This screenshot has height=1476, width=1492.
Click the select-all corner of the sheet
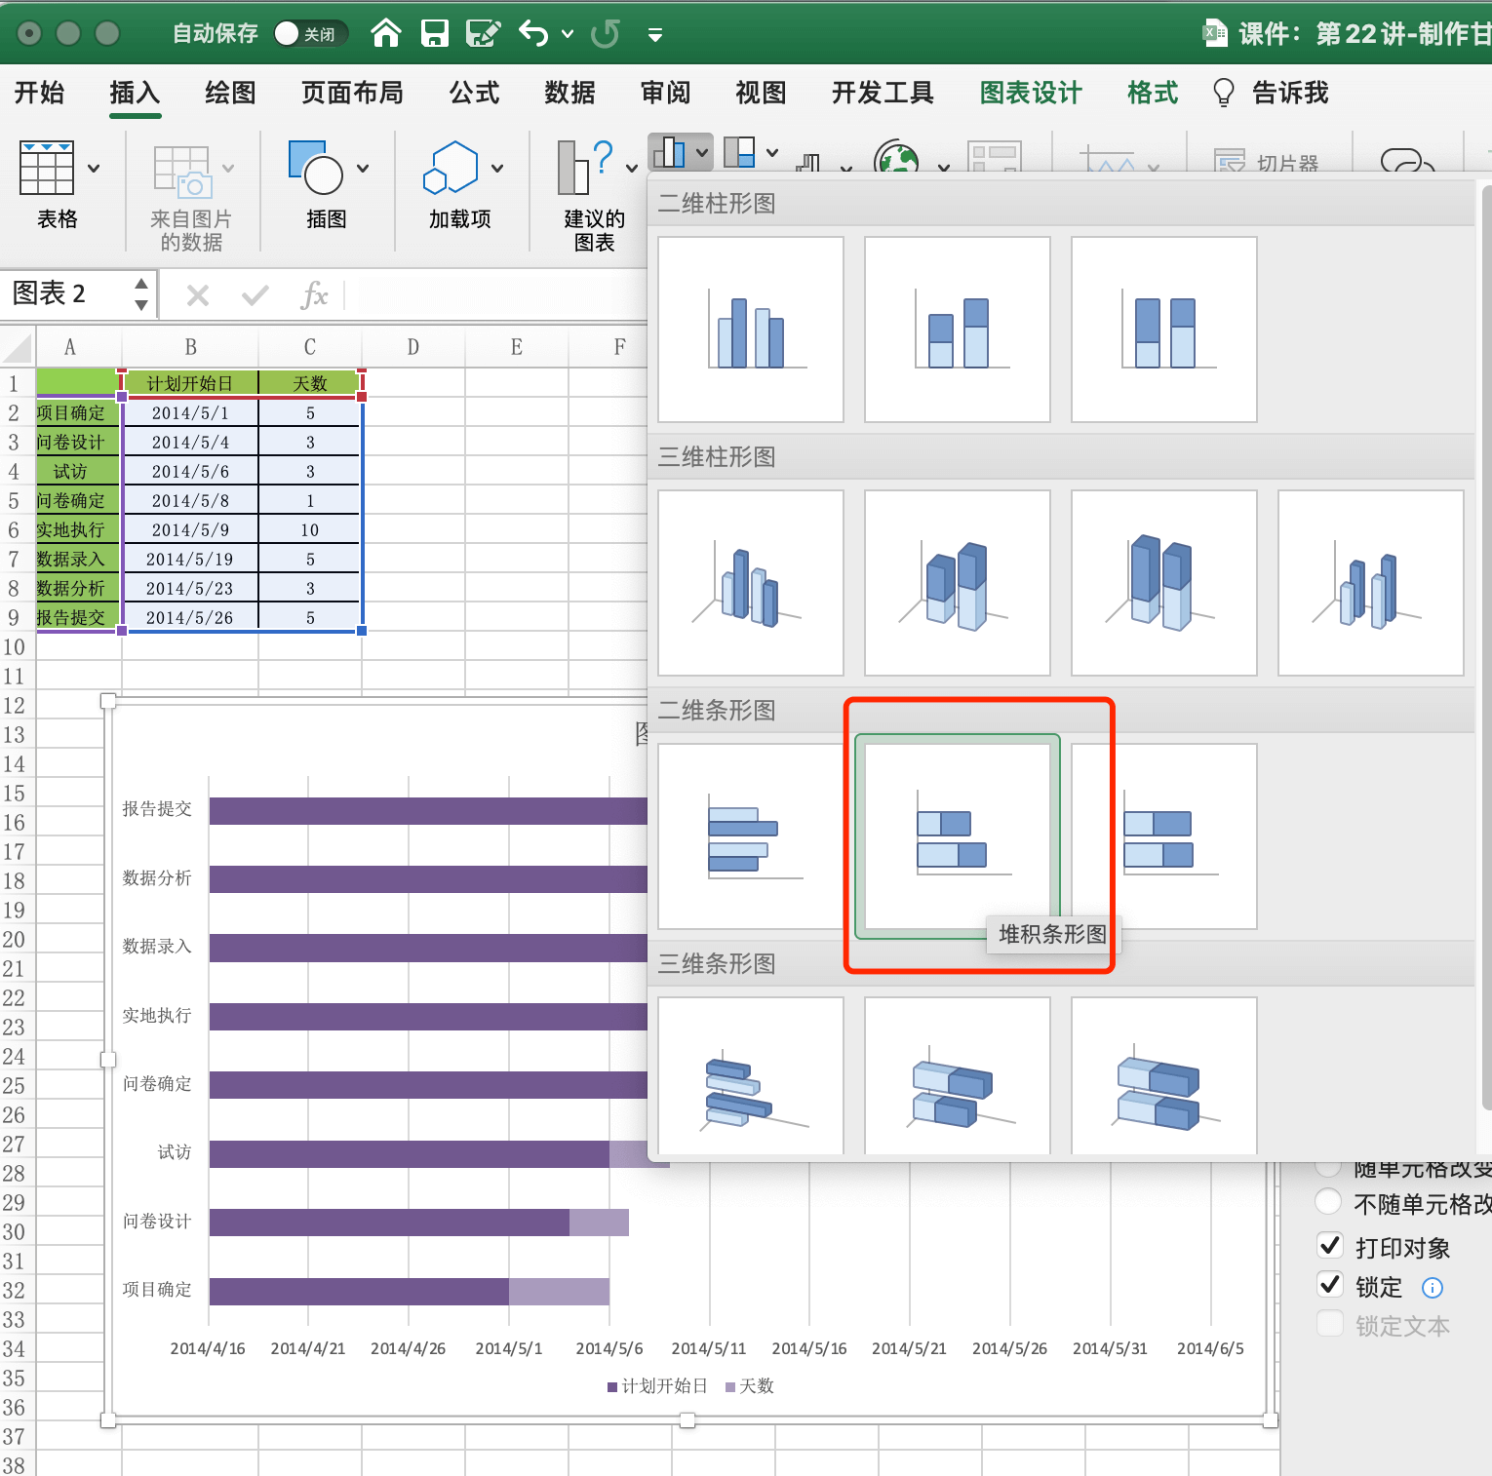click(18, 347)
